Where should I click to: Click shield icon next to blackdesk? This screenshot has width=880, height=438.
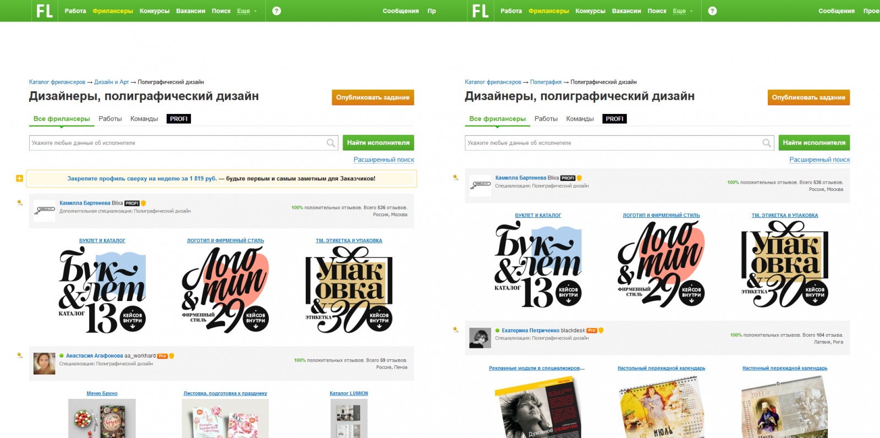point(601,331)
